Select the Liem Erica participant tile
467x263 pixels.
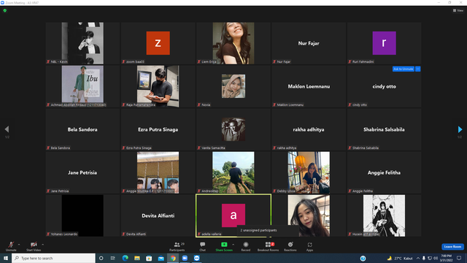[x=233, y=43]
